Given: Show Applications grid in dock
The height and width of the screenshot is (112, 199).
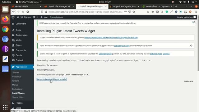Looking at the screenshot, I should tap(5, 107).
